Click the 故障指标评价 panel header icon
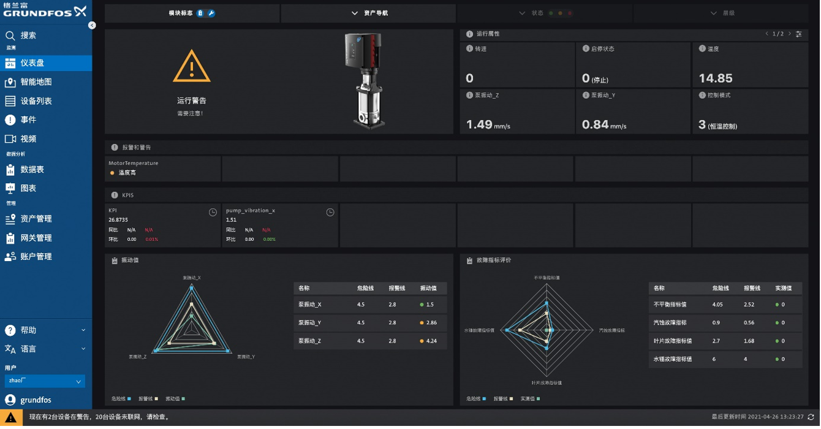Viewport: 821px width, 429px height. pyautogui.click(x=469, y=260)
